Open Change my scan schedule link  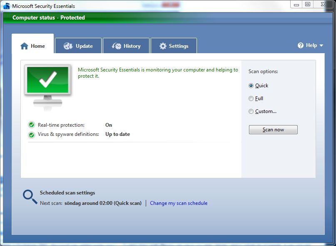[x=179, y=203]
